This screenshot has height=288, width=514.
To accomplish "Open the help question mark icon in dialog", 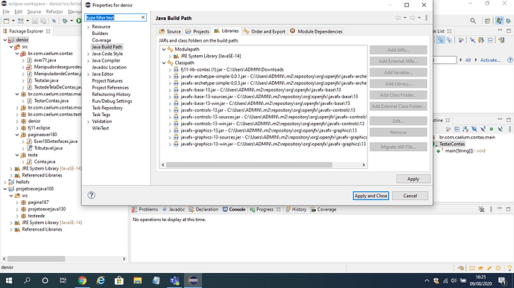I will pyautogui.click(x=91, y=195).
